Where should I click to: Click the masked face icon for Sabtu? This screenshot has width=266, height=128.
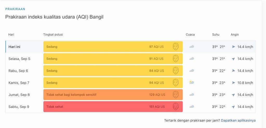[x=176, y=107]
